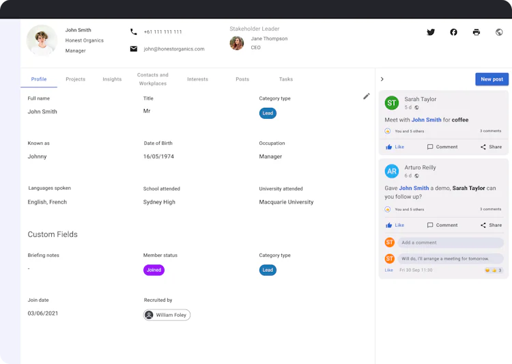Click the phone number +61 111 111 111
Image resolution: width=512 pixels, height=364 pixels.
(163, 32)
